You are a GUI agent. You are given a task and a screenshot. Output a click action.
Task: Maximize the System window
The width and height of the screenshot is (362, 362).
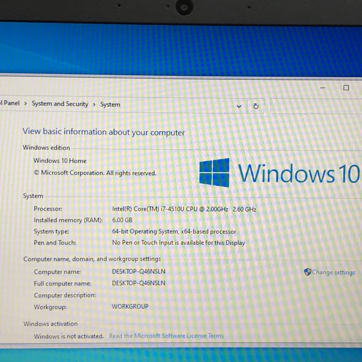pos(346,88)
